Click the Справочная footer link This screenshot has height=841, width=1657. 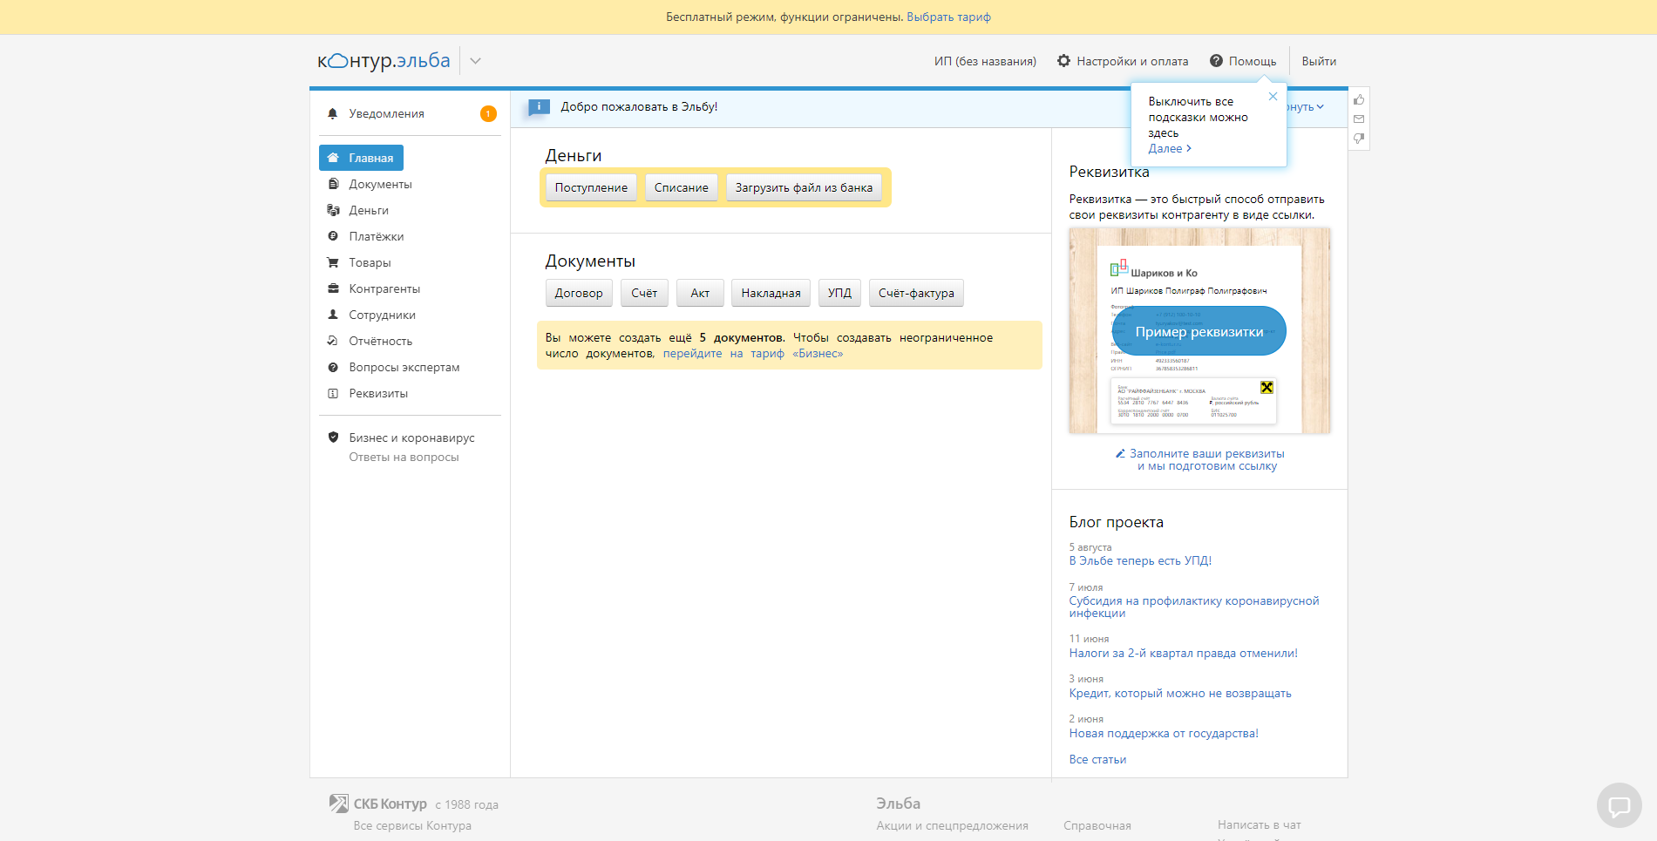1097,825
